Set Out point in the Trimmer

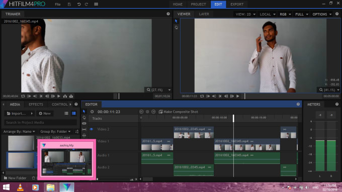pyautogui.click(x=35, y=96)
